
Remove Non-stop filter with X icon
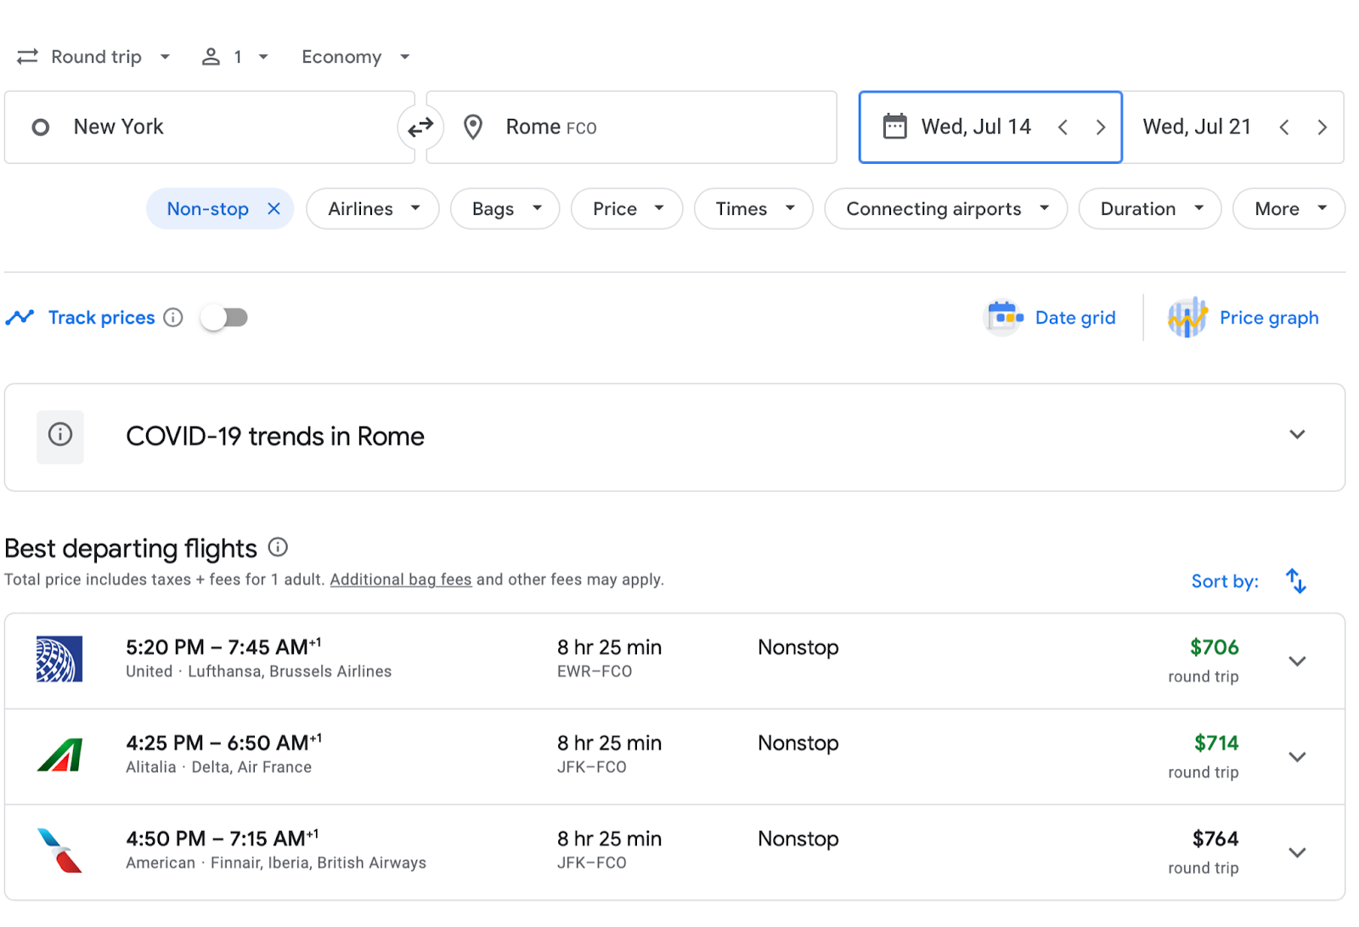[x=273, y=209]
